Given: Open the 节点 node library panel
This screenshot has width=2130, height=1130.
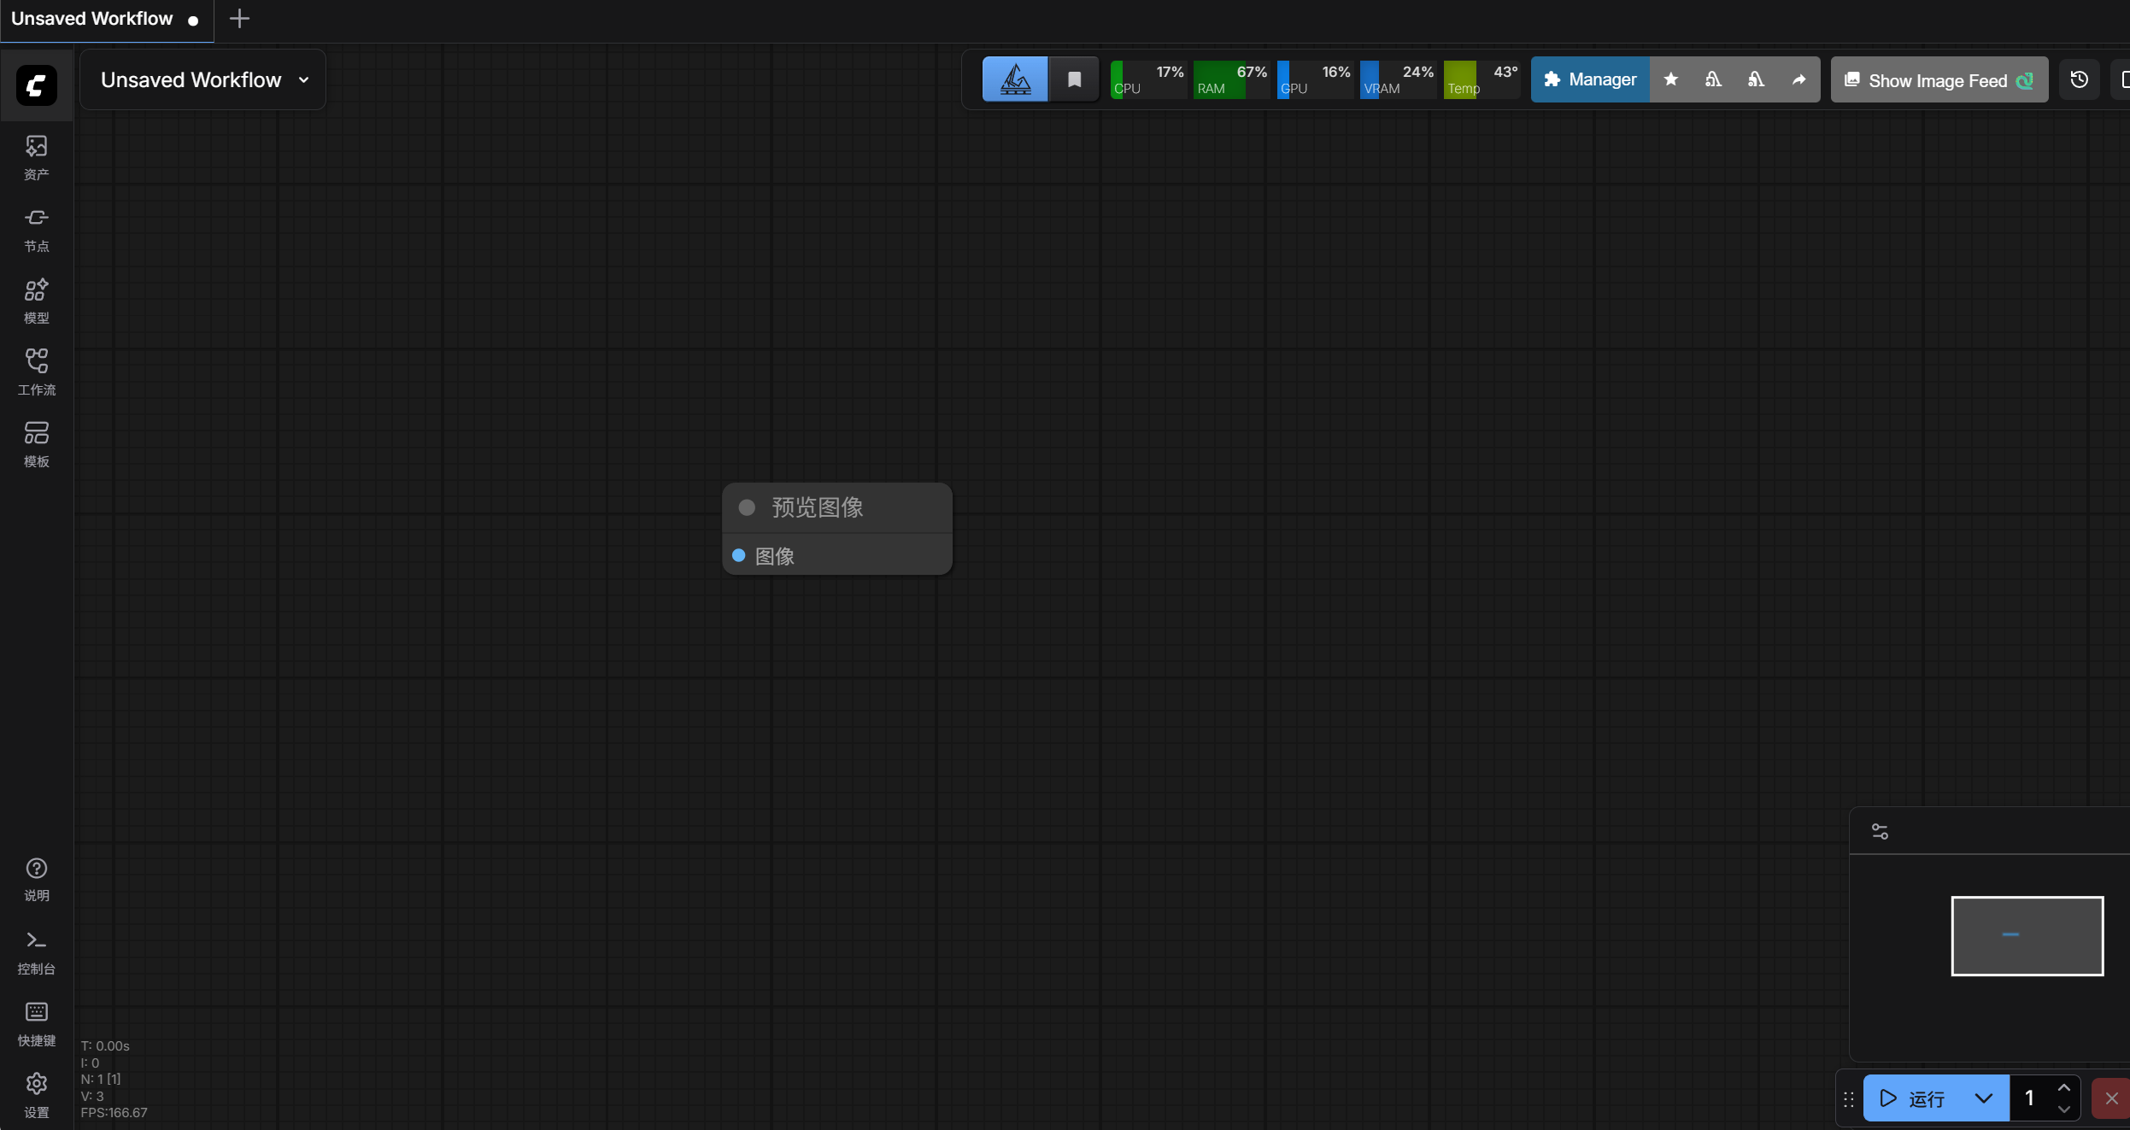Looking at the screenshot, I should pyautogui.click(x=36, y=230).
